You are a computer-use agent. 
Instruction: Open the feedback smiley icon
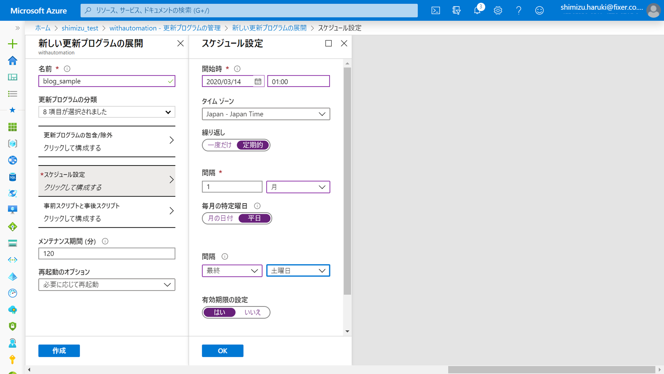tap(539, 10)
